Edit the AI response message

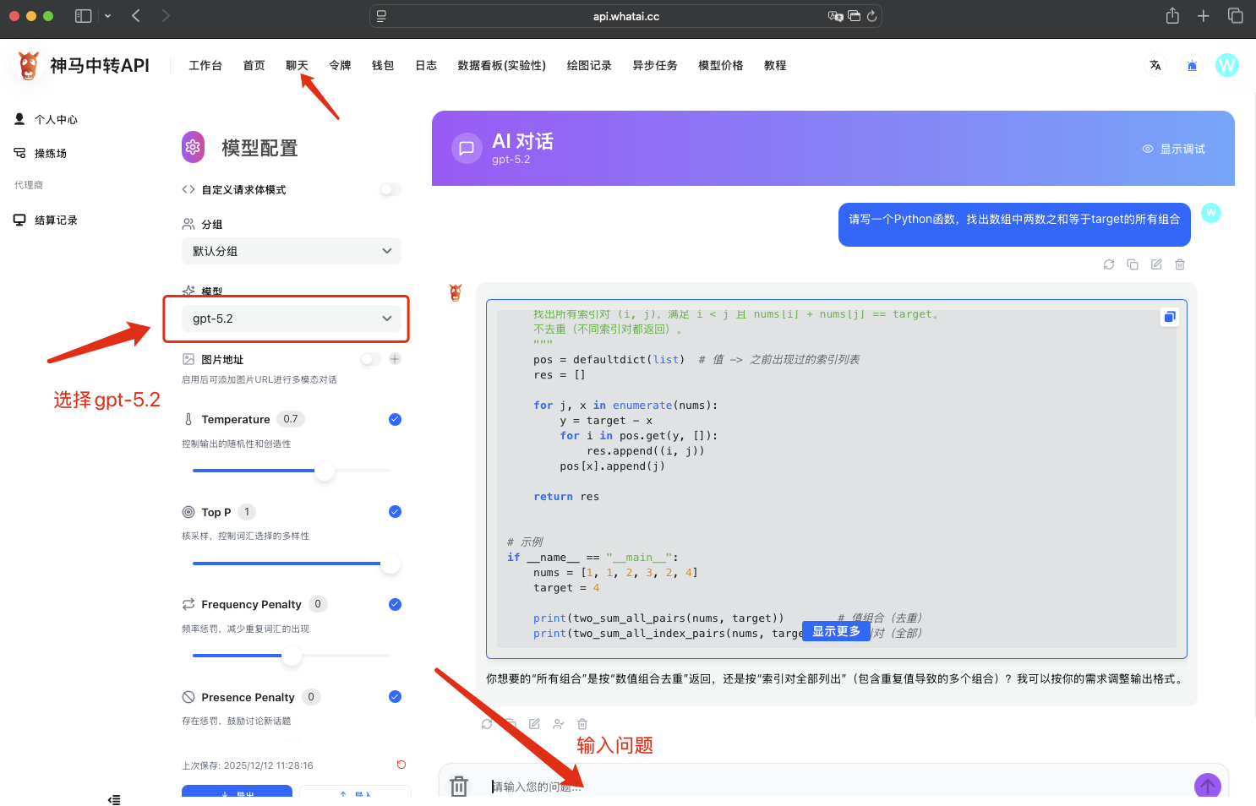click(x=534, y=724)
